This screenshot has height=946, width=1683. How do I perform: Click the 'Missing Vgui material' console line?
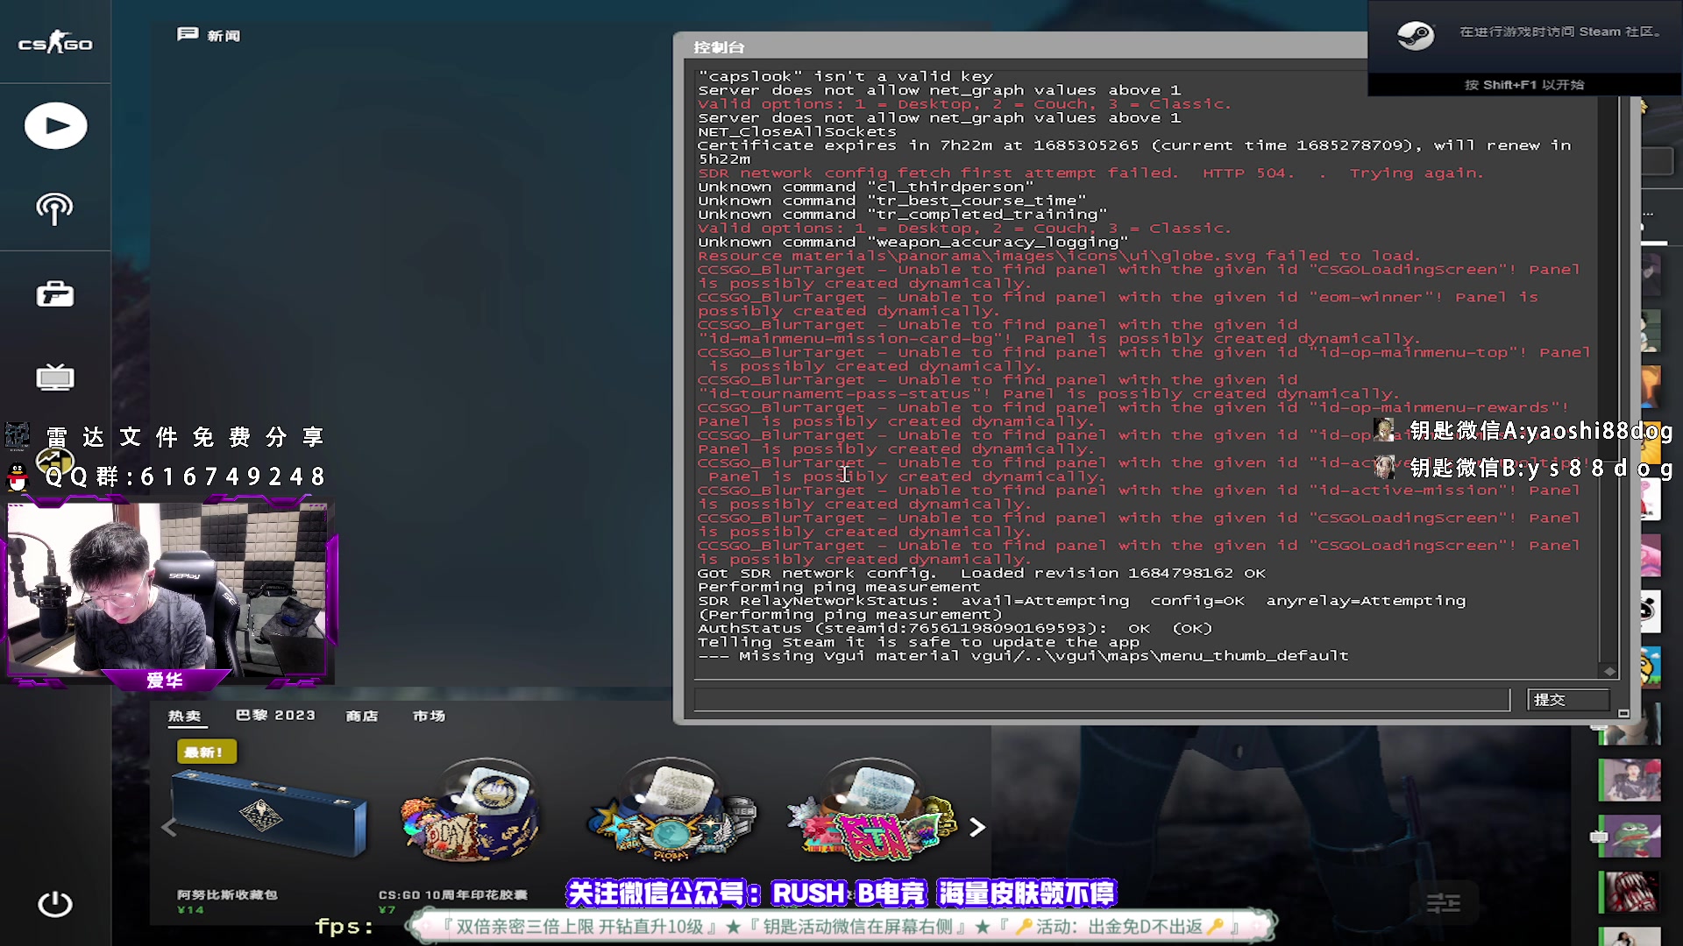pos(1023,656)
